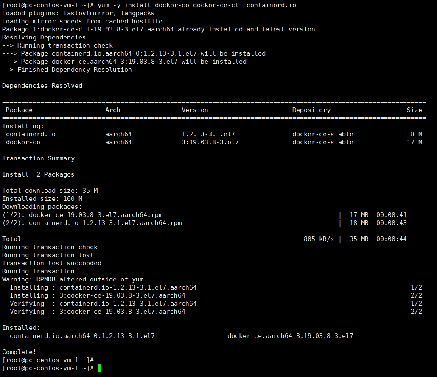Click the 'Installing:' table label

pyautogui.click(x=23, y=127)
